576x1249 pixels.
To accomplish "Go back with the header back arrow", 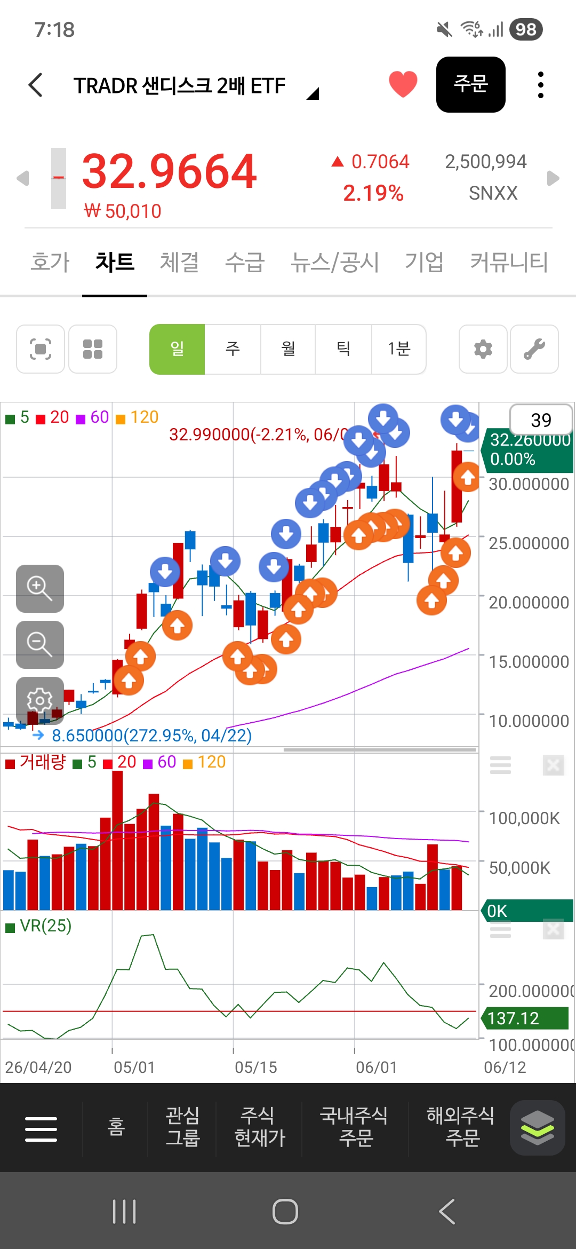I will pyautogui.click(x=35, y=85).
